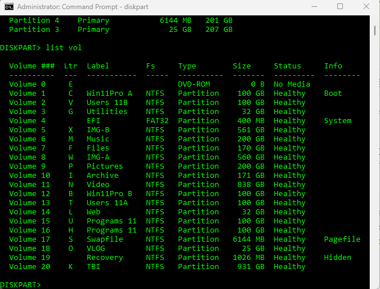Click the window title text 'Administrator: Command Prompt - diskpart'
380x289 pixels.
click(x=90, y=7)
